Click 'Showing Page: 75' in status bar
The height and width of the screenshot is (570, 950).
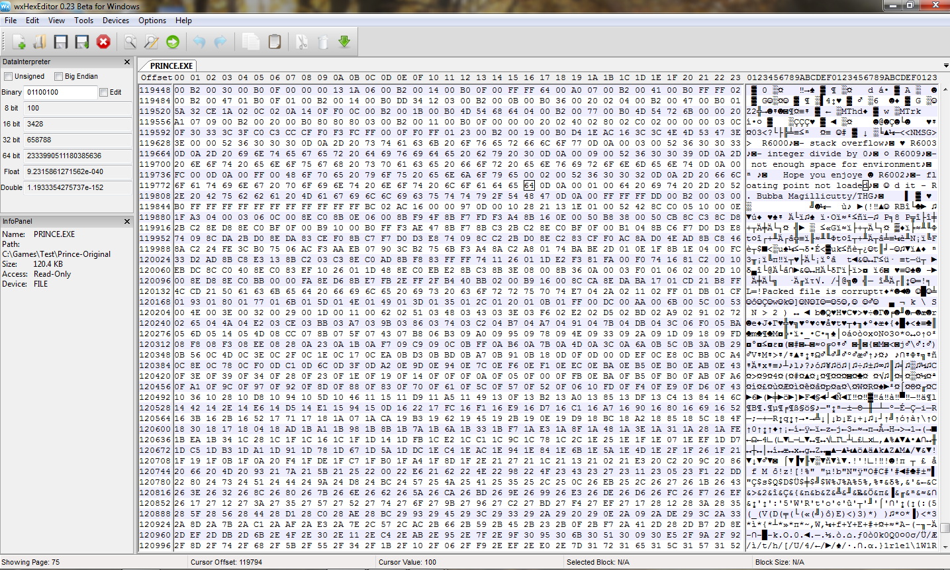pos(30,562)
